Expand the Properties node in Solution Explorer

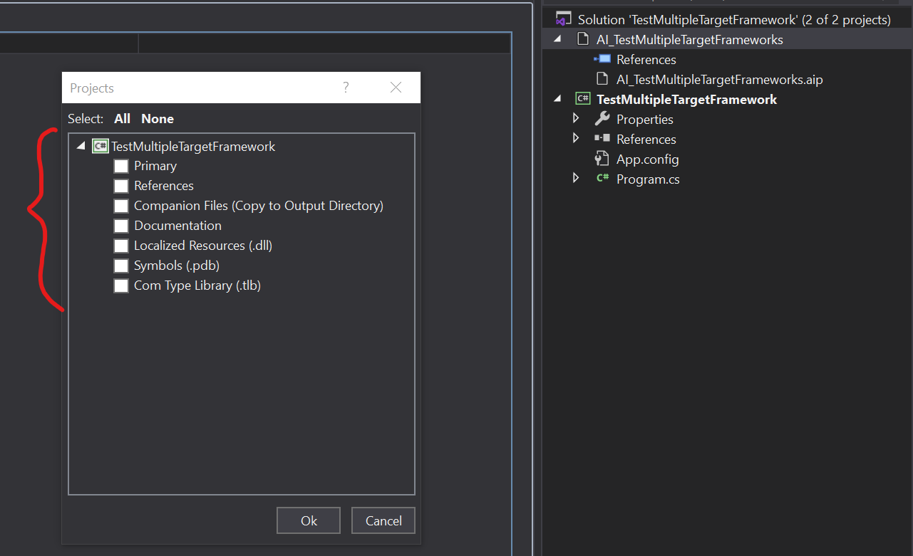576,118
